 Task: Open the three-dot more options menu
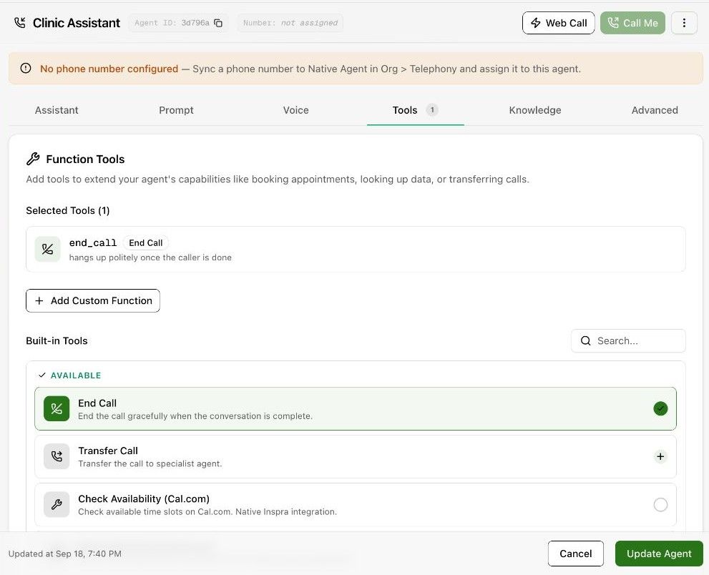684,23
